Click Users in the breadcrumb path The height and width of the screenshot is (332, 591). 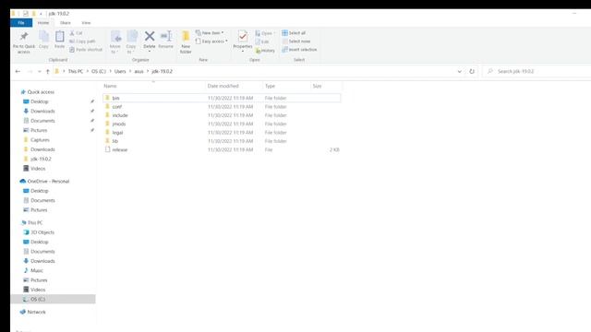tap(120, 71)
